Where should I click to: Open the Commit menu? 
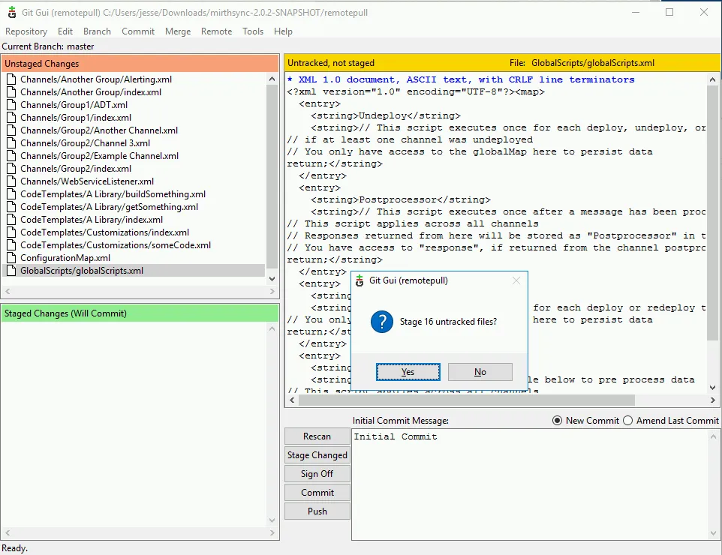pyautogui.click(x=138, y=31)
